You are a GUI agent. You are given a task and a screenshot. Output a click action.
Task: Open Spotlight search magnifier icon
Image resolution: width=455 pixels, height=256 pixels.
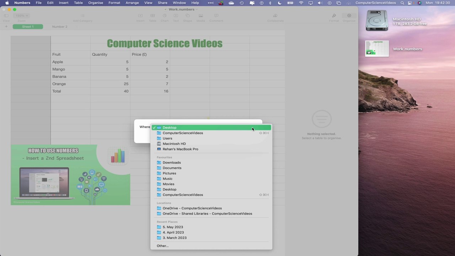(402, 3)
